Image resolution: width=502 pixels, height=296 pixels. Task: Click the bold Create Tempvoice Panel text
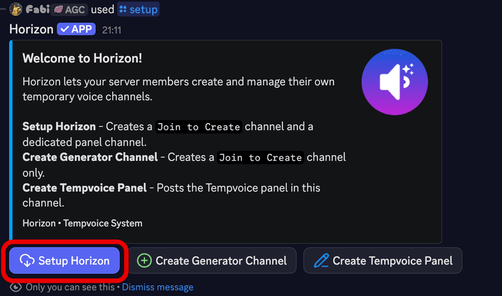(x=84, y=188)
